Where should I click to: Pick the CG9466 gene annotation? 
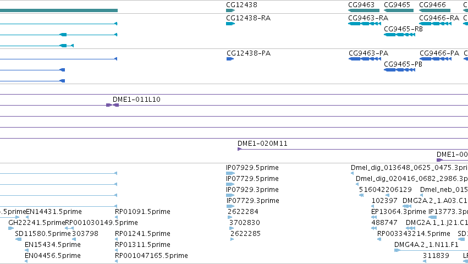pyautogui.click(x=434, y=10)
